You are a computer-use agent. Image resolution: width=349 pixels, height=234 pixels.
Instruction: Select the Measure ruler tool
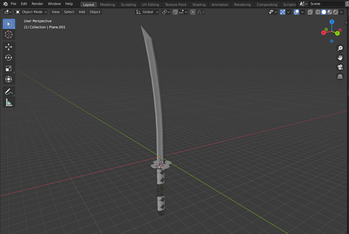point(9,102)
